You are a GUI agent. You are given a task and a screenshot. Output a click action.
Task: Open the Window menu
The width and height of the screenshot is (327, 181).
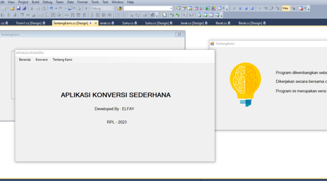pyautogui.click(x=117, y=2)
